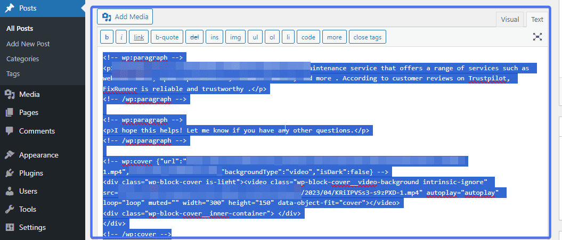This screenshot has width=562, height=240.
Task: Open Tags under Posts
Action: point(13,74)
